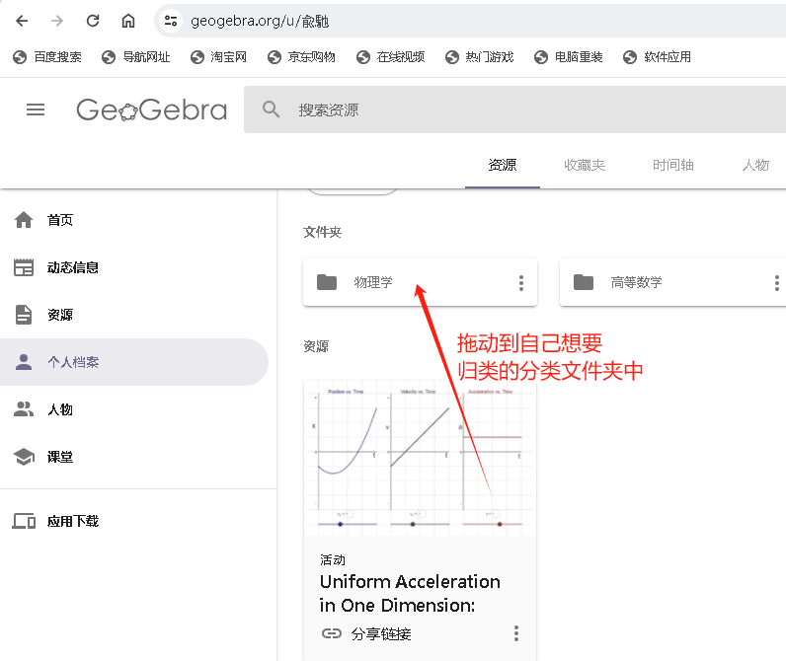Image resolution: width=786 pixels, height=661 pixels.
Task: Open 应用下载 in the sidebar
Action: click(x=134, y=521)
